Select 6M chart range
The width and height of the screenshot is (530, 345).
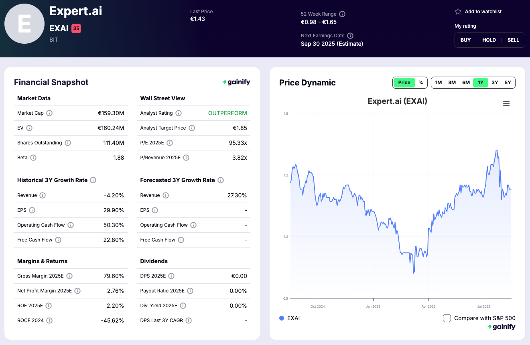pyautogui.click(x=466, y=83)
